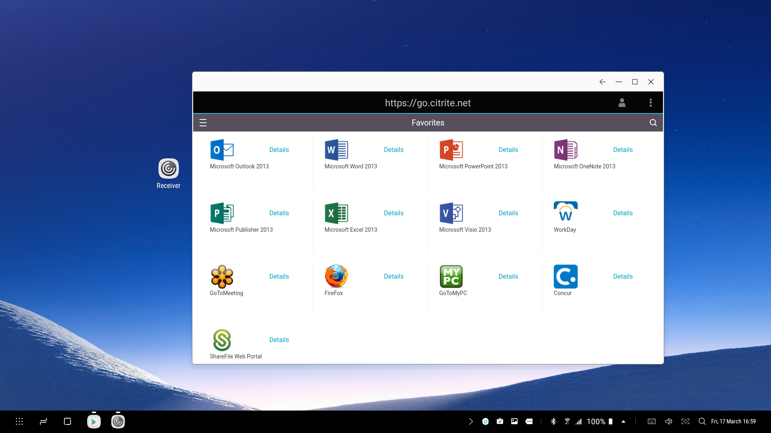Click the https://go.citrite.net address text
This screenshot has height=433, width=771.
tap(428, 103)
